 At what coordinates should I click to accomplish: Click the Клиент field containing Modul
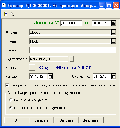(70, 41)
